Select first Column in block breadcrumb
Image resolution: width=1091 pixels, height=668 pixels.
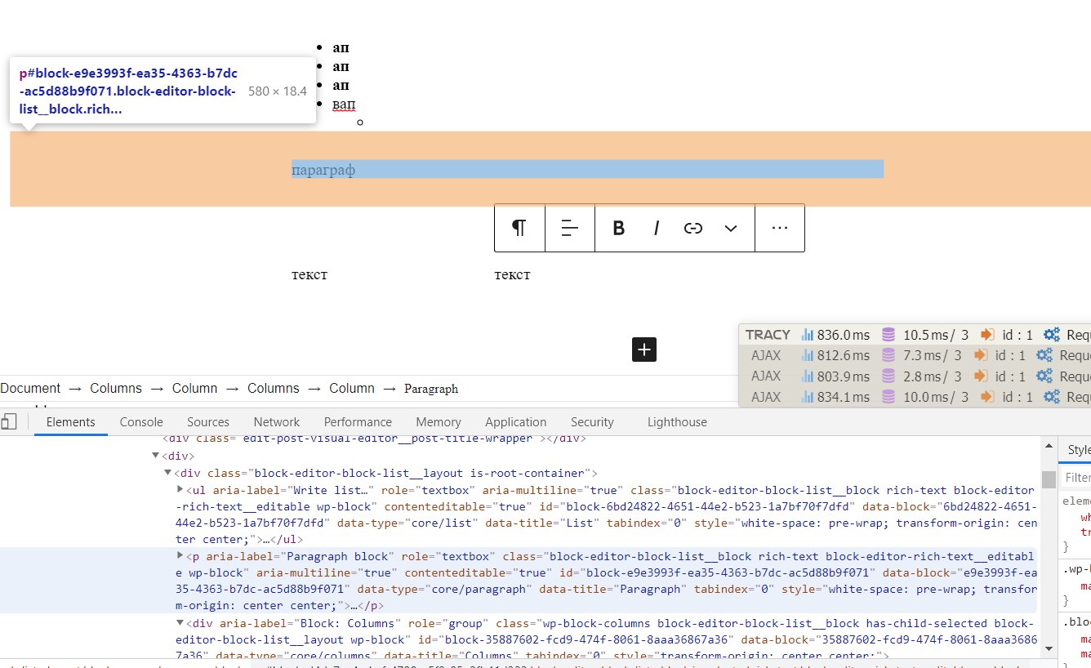(194, 389)
